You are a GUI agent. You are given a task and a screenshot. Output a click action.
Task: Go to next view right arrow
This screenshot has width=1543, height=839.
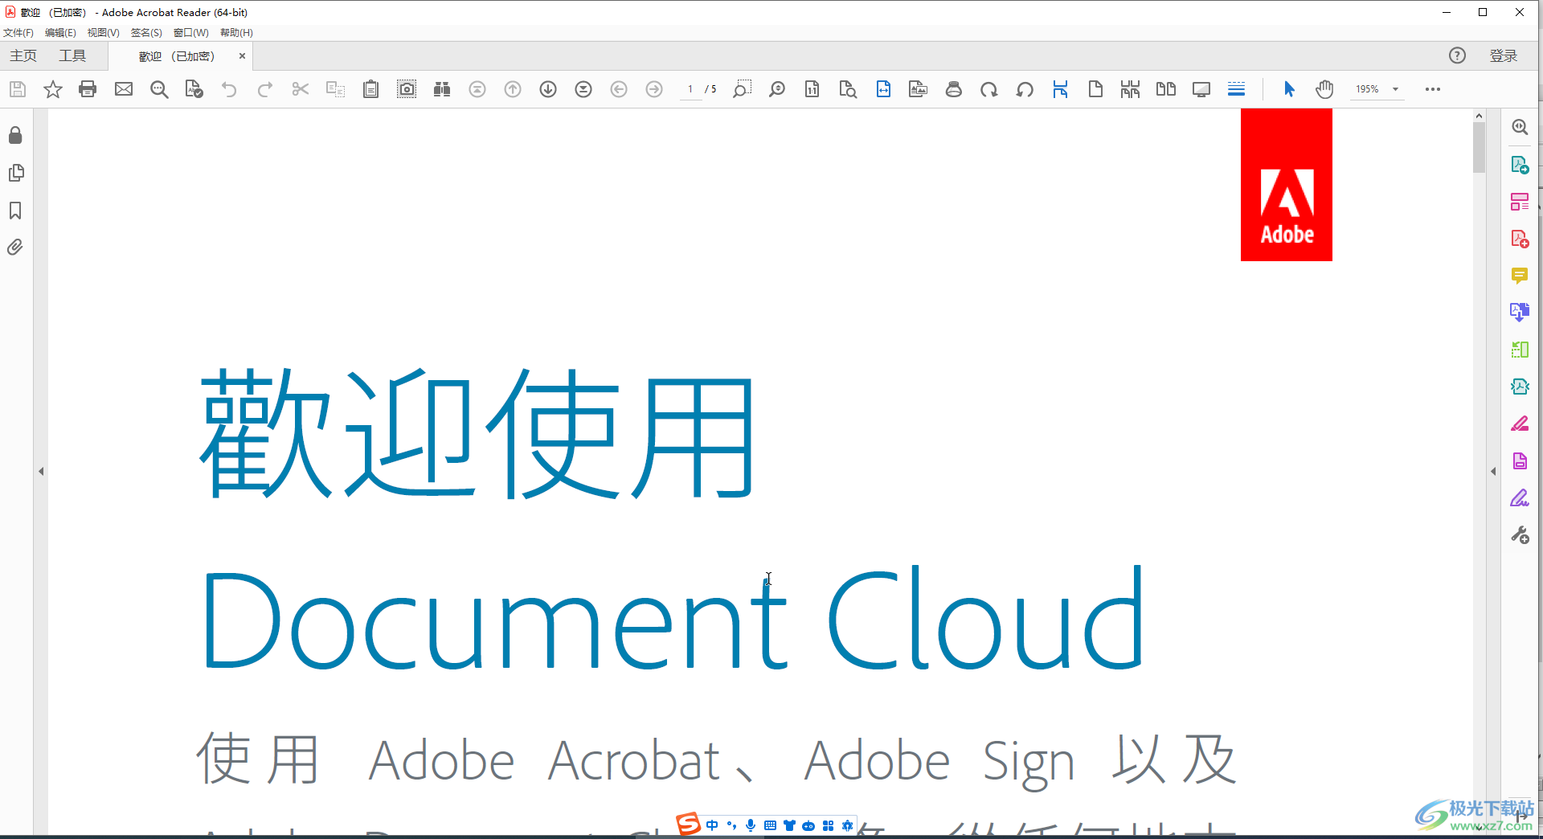click(x=654, y=89)
